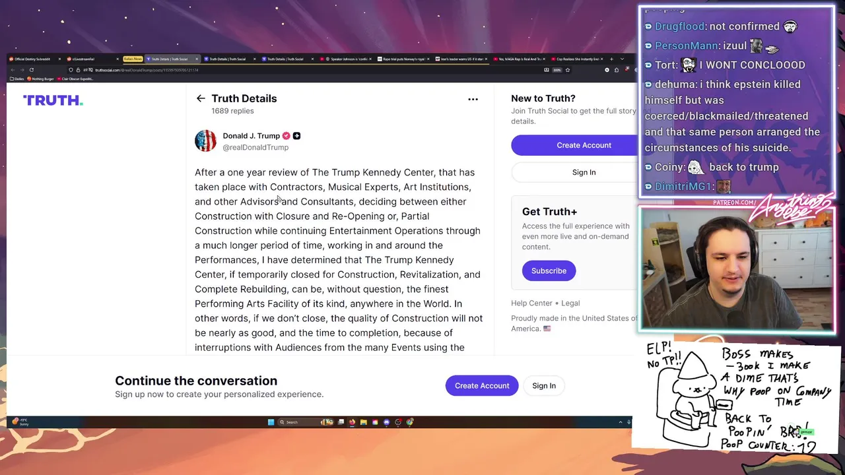Go back with the Truth Details arrow
The width and height of the screenshot is (845, 475).
tap(201, 98)
